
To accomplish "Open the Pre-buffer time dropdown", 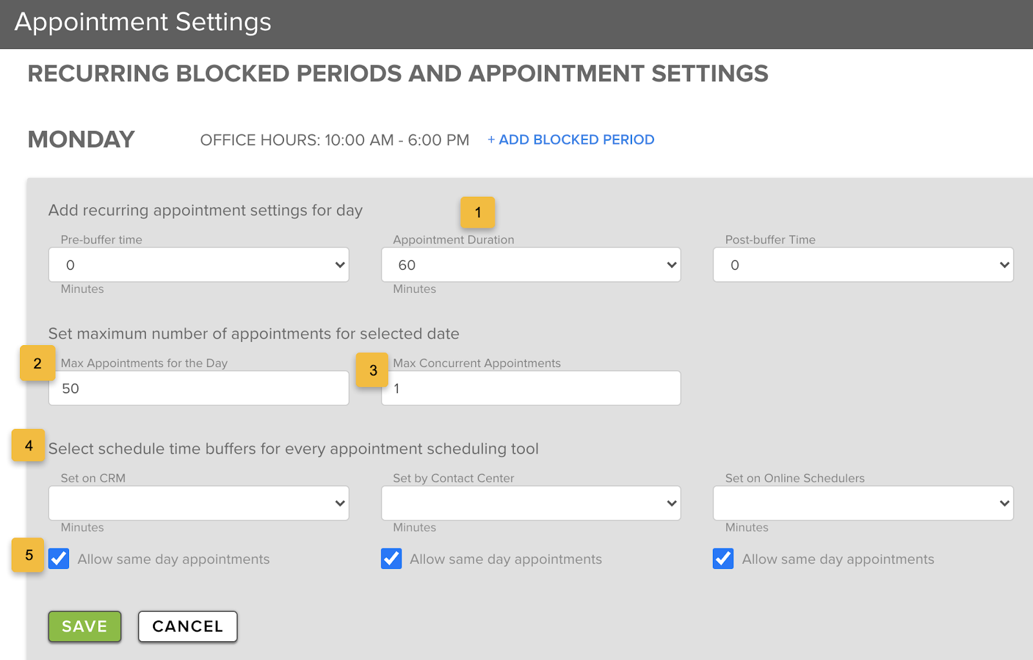I will point(198,265).
